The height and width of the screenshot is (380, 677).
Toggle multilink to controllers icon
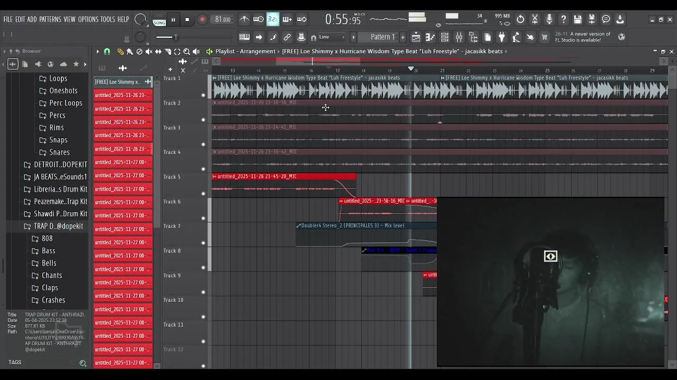[x=301, y=37]
